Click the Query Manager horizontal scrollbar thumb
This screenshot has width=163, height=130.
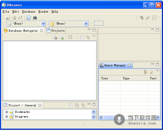[x=109, y=117]
